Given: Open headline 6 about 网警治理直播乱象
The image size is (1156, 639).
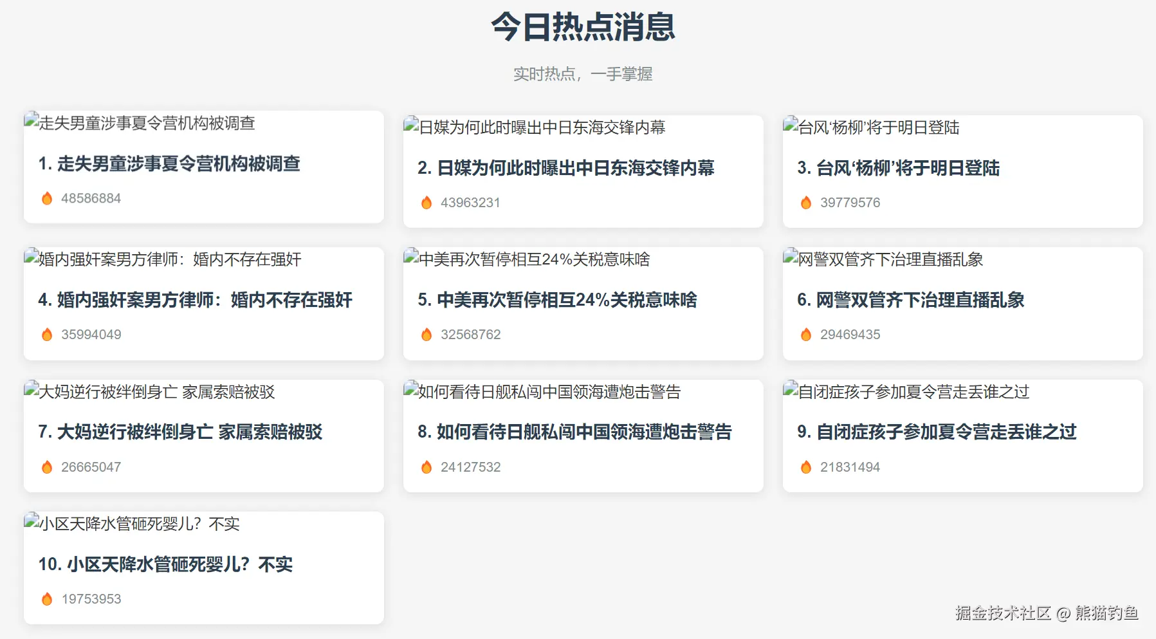Looking at the screenshot, I should [910, 301].
